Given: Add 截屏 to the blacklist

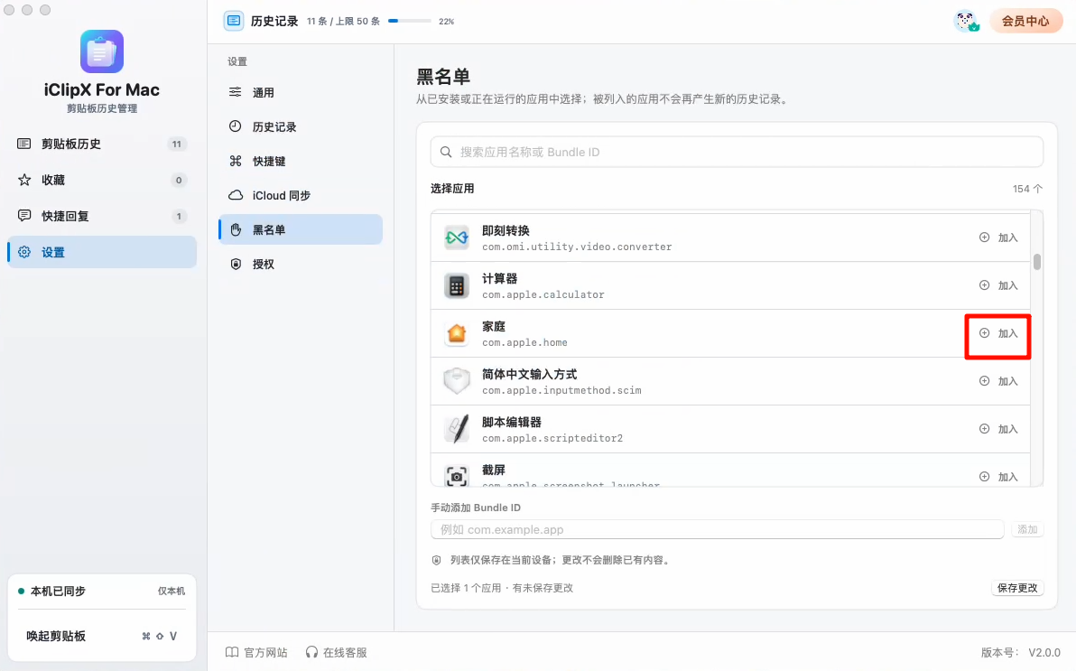Looking at the screenshot, I should point(998,477).
